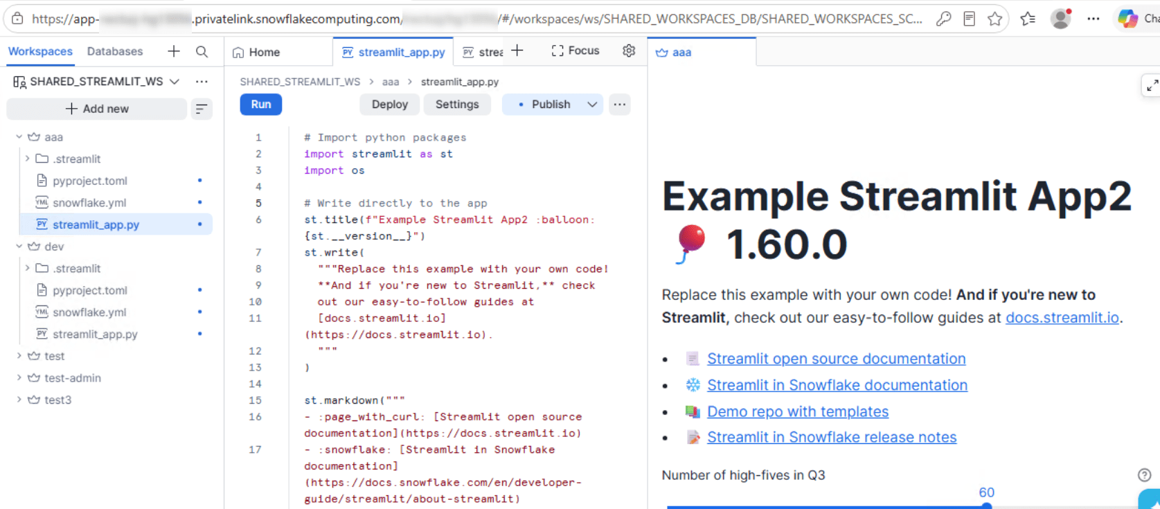Open the editor settings gear icon
The width and height of the screenshot is (1160, 509).
click(x=629, y=51)
